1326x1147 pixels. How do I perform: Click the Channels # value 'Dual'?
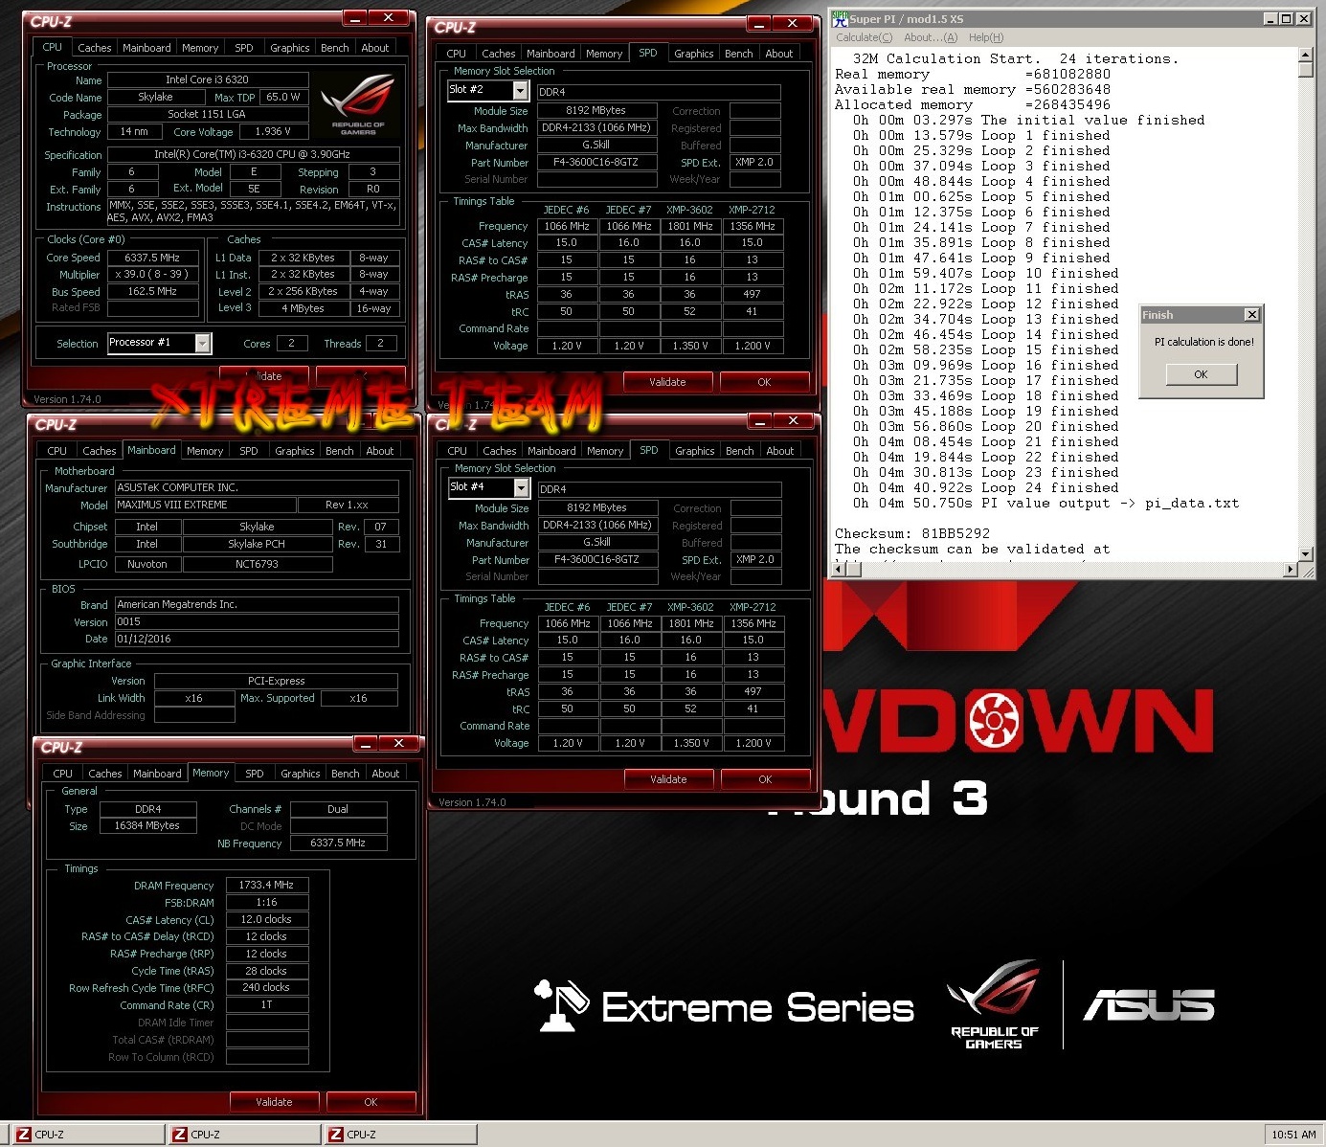pyautogui.click(x=338, y=810)
